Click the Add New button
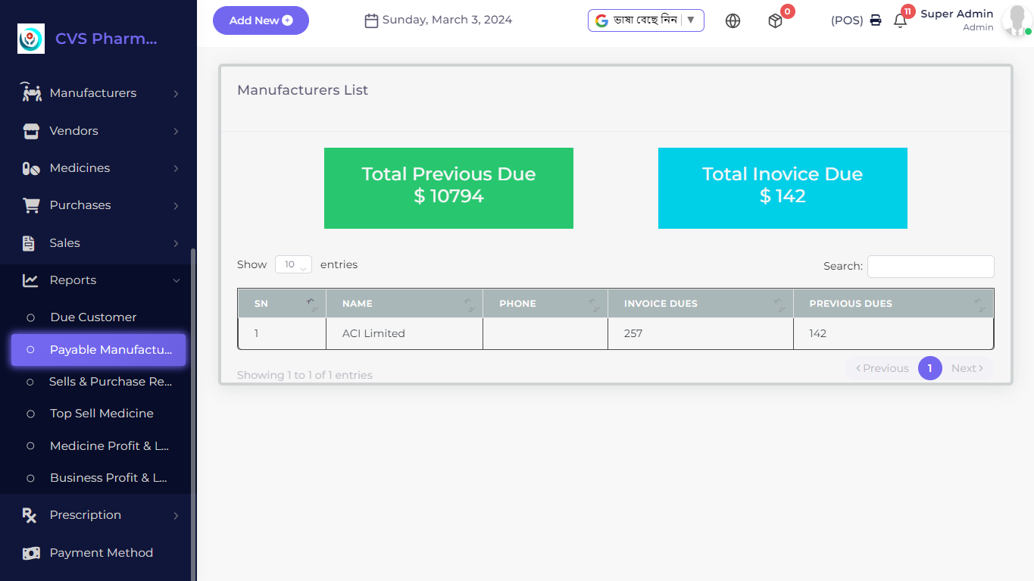 [x=261, y=20]
